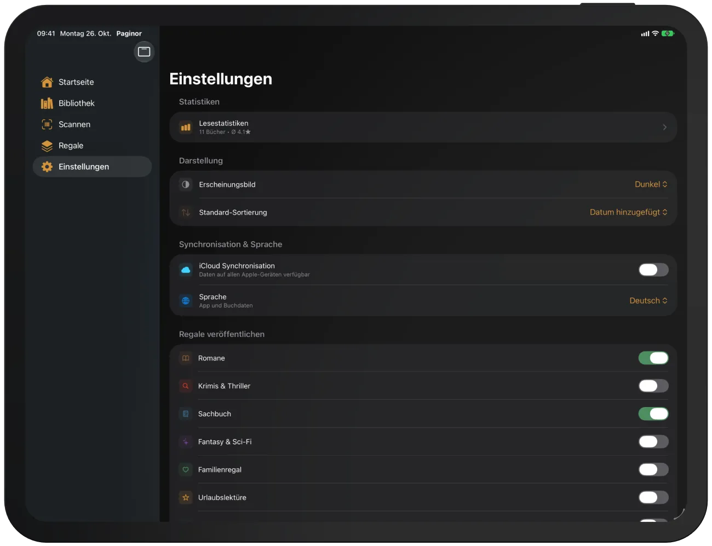Click the "11 Bücher · Ø 4.1★" subtitle

click(225, 132)
